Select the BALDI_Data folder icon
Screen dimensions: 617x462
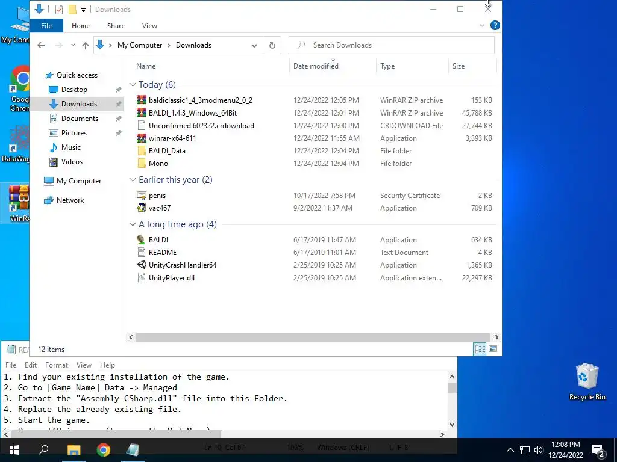tap(142, 151)
